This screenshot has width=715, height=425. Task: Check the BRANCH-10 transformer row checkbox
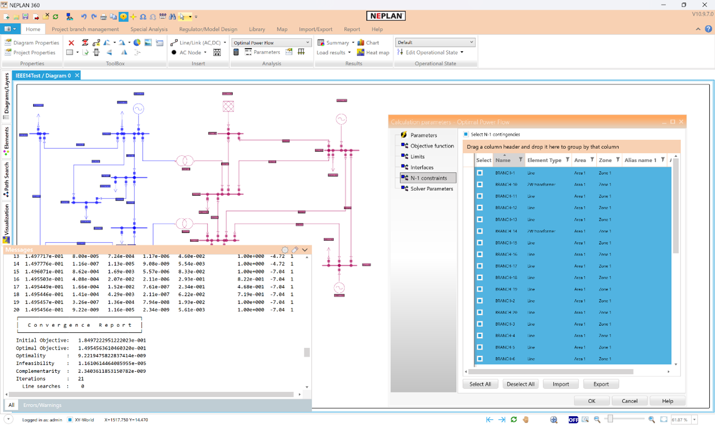480,184
